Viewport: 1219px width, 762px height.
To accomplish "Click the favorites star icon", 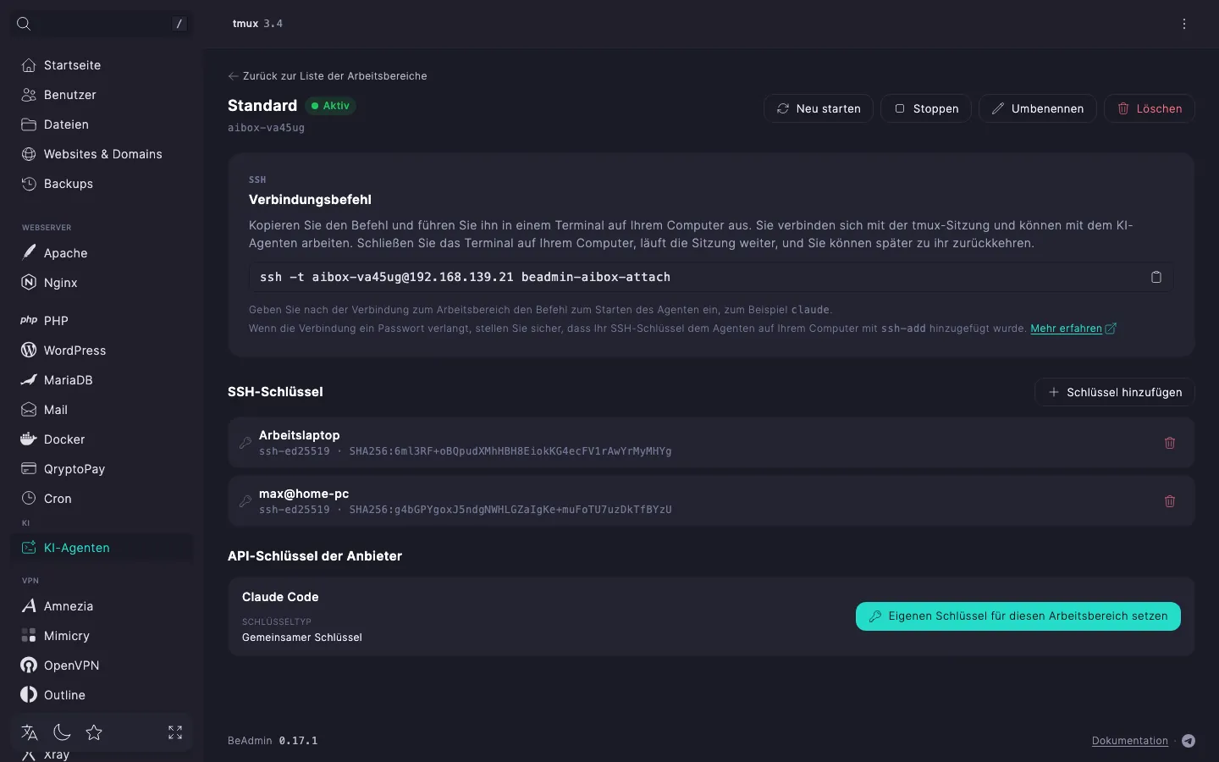I will pos(94,732).
